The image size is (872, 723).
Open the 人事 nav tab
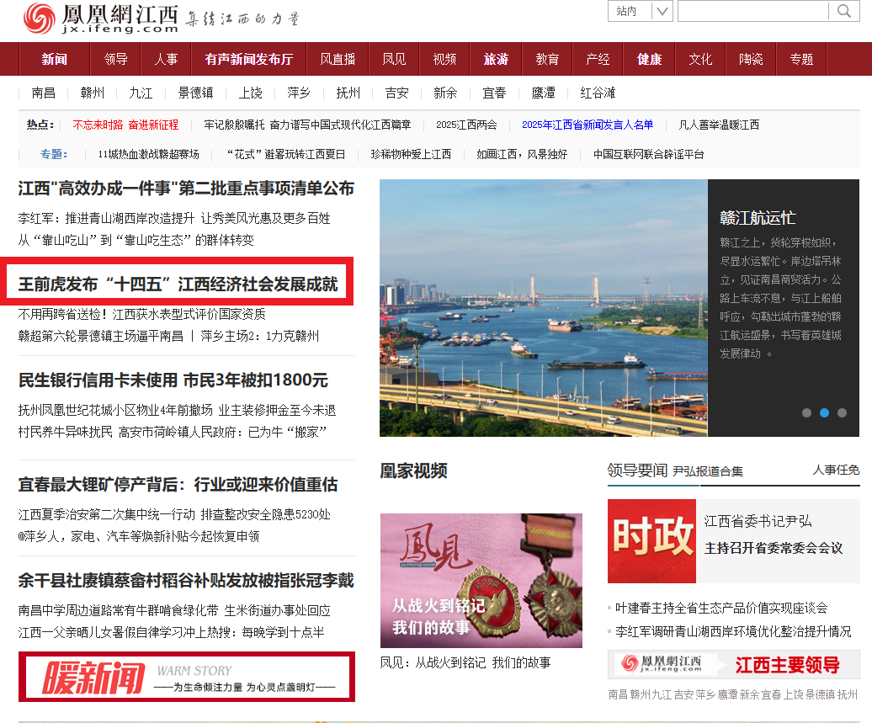coord(166,59)
